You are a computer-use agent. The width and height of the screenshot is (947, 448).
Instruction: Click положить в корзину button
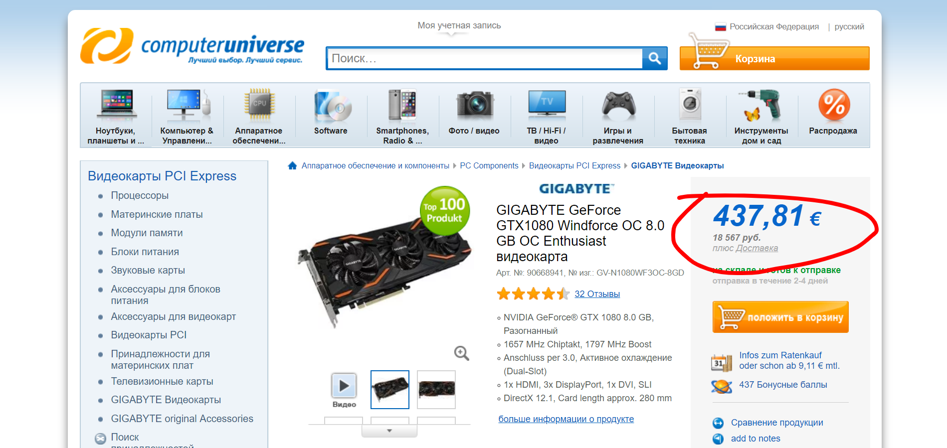click(x=780, y=317)
